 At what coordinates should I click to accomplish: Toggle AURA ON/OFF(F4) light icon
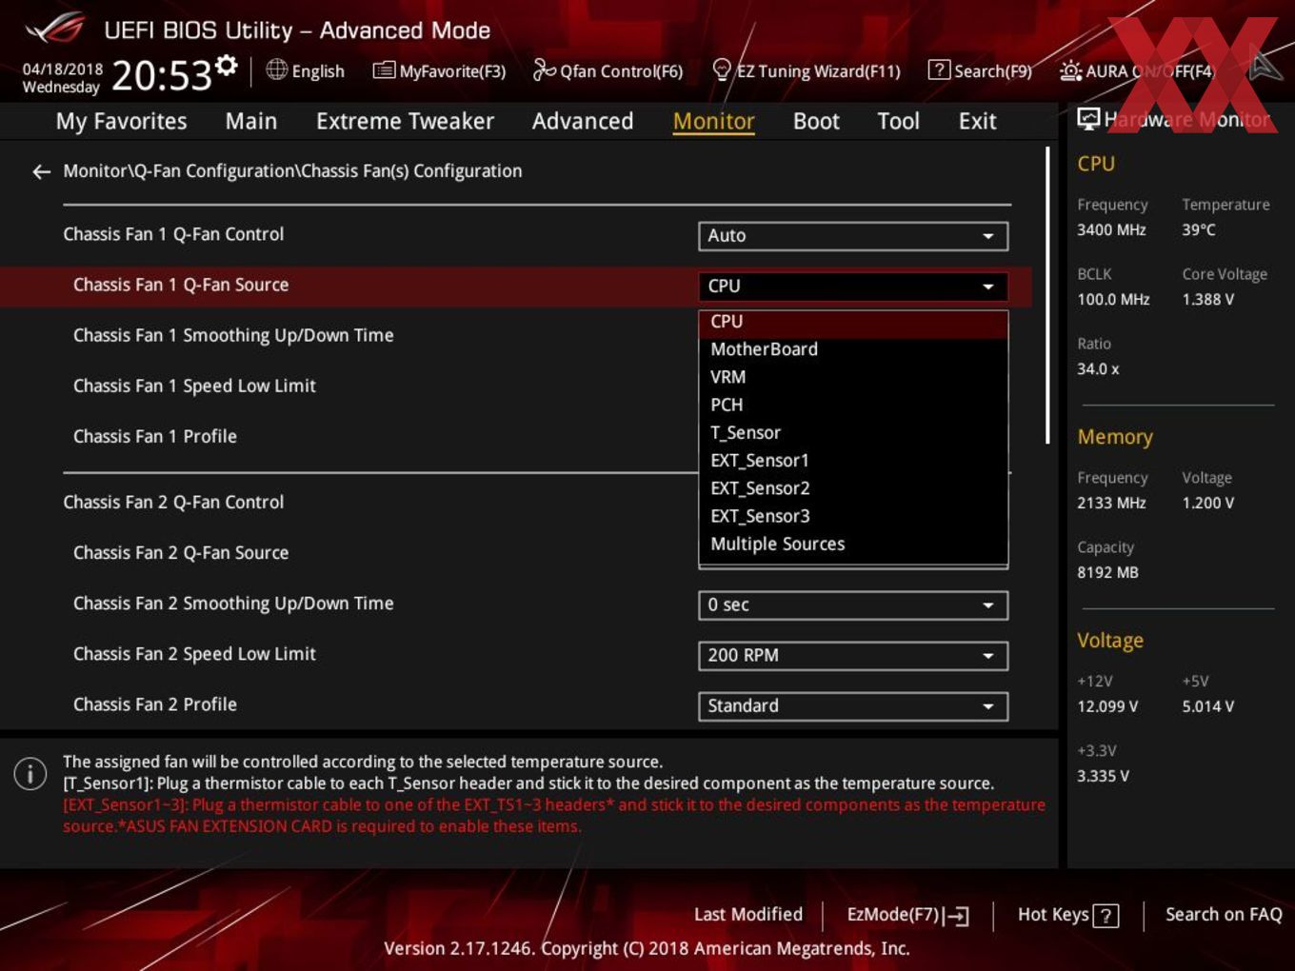click(1071, 71)
